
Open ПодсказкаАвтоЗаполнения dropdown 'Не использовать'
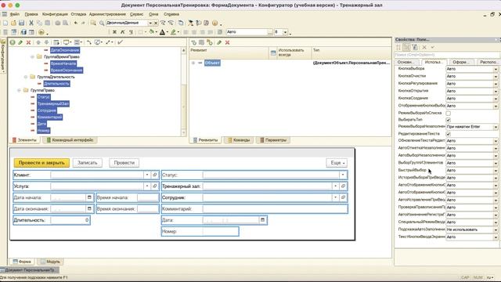[496, 230]
